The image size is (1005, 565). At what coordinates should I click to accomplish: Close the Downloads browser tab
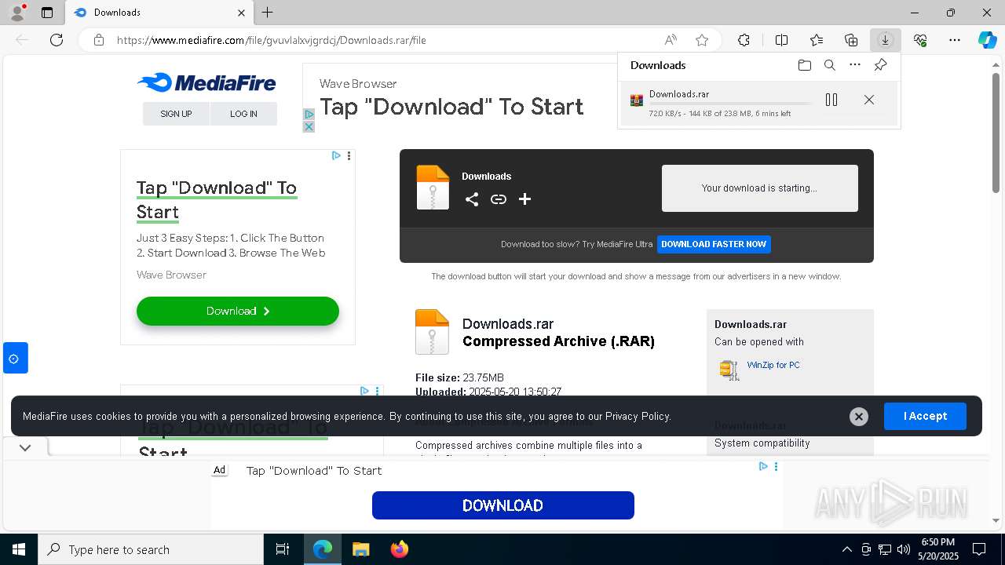pos(241,13)
